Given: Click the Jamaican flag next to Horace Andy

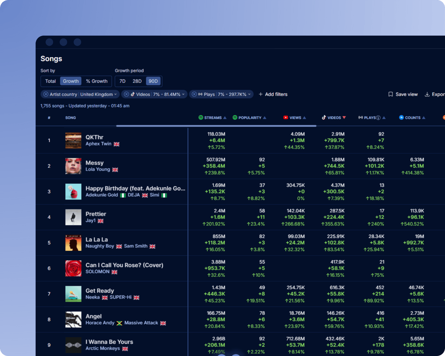Looking at the screenshot, I should (x=119, y=323).
